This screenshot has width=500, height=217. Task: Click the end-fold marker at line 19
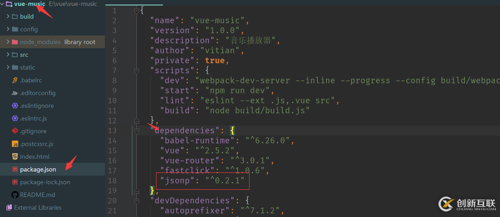(x=136, y=191)
